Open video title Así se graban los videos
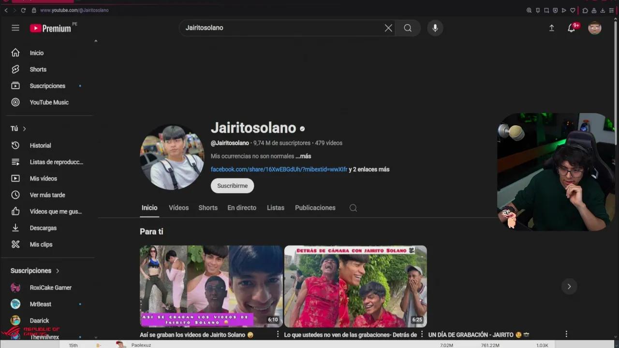Image resolution: width=619 pixels, height=348 pixels. [196, 334]
